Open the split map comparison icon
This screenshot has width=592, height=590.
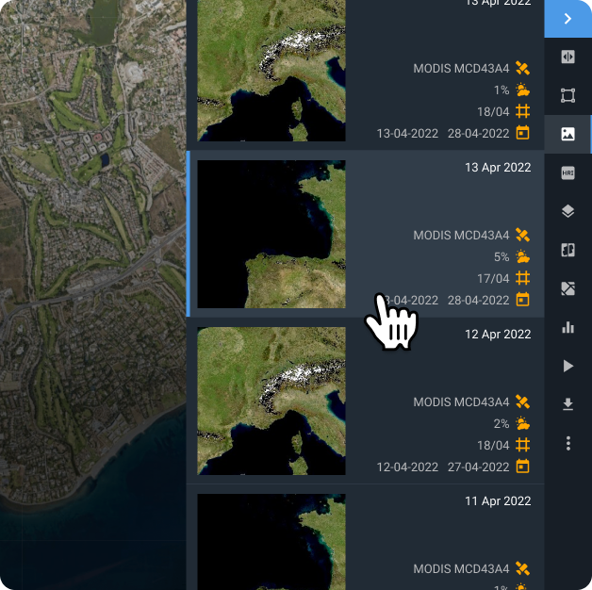[567, 250]
